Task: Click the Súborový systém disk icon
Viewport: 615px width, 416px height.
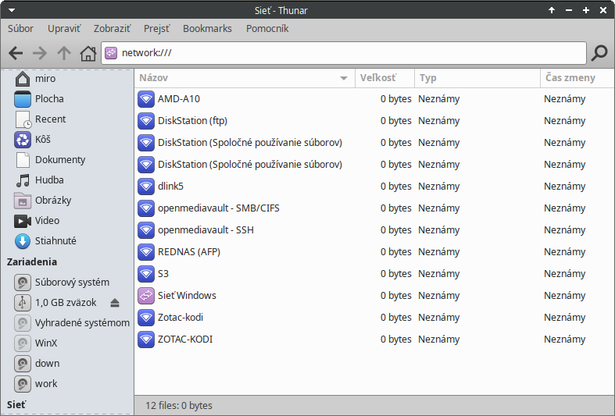Action: click(x=23, y=282)
